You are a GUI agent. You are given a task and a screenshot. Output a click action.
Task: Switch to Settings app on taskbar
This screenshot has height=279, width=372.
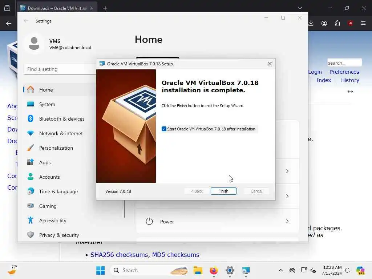[230, 270]
